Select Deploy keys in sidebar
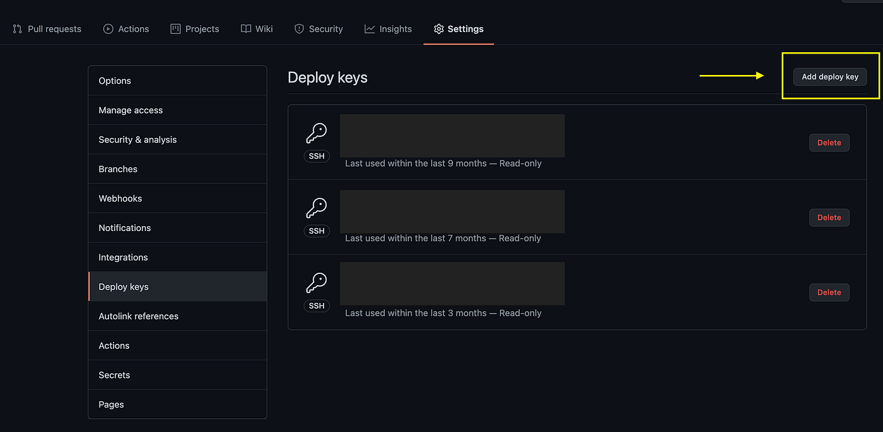The width and height of the screenshot is (883, 432). pos(177,287)
